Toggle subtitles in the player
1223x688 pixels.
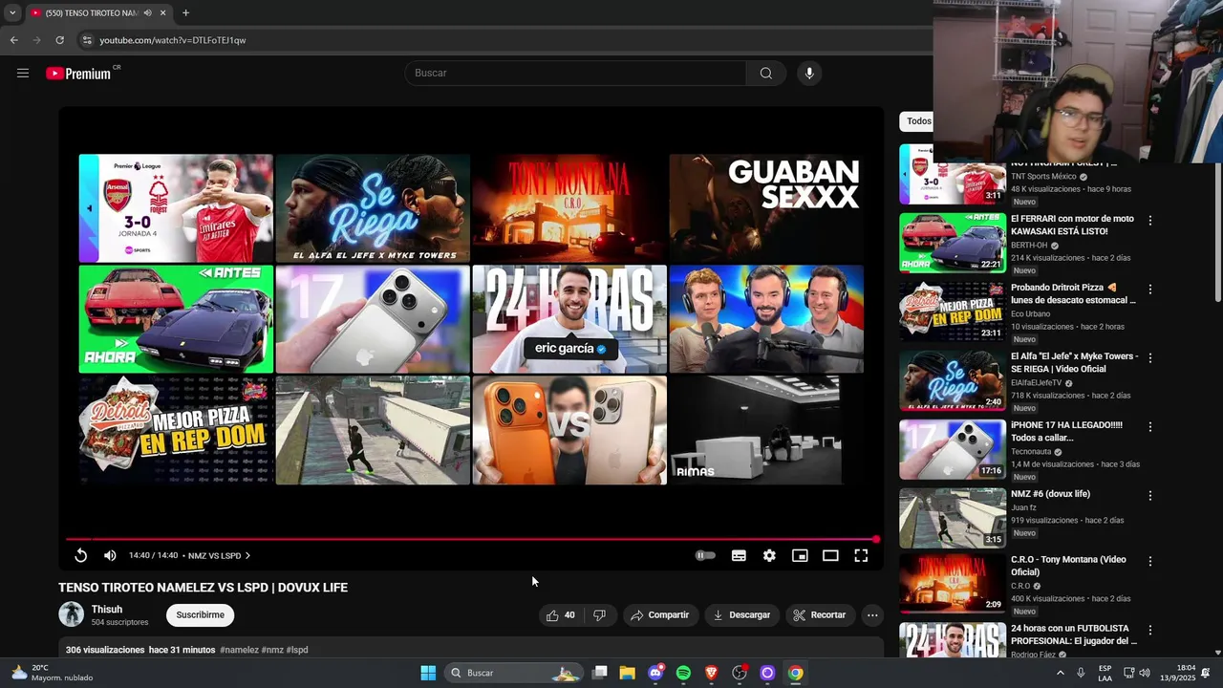coord(739,555)
